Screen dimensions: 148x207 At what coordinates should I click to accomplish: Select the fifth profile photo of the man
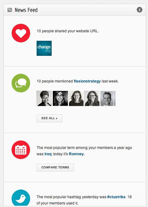(108, 98)
